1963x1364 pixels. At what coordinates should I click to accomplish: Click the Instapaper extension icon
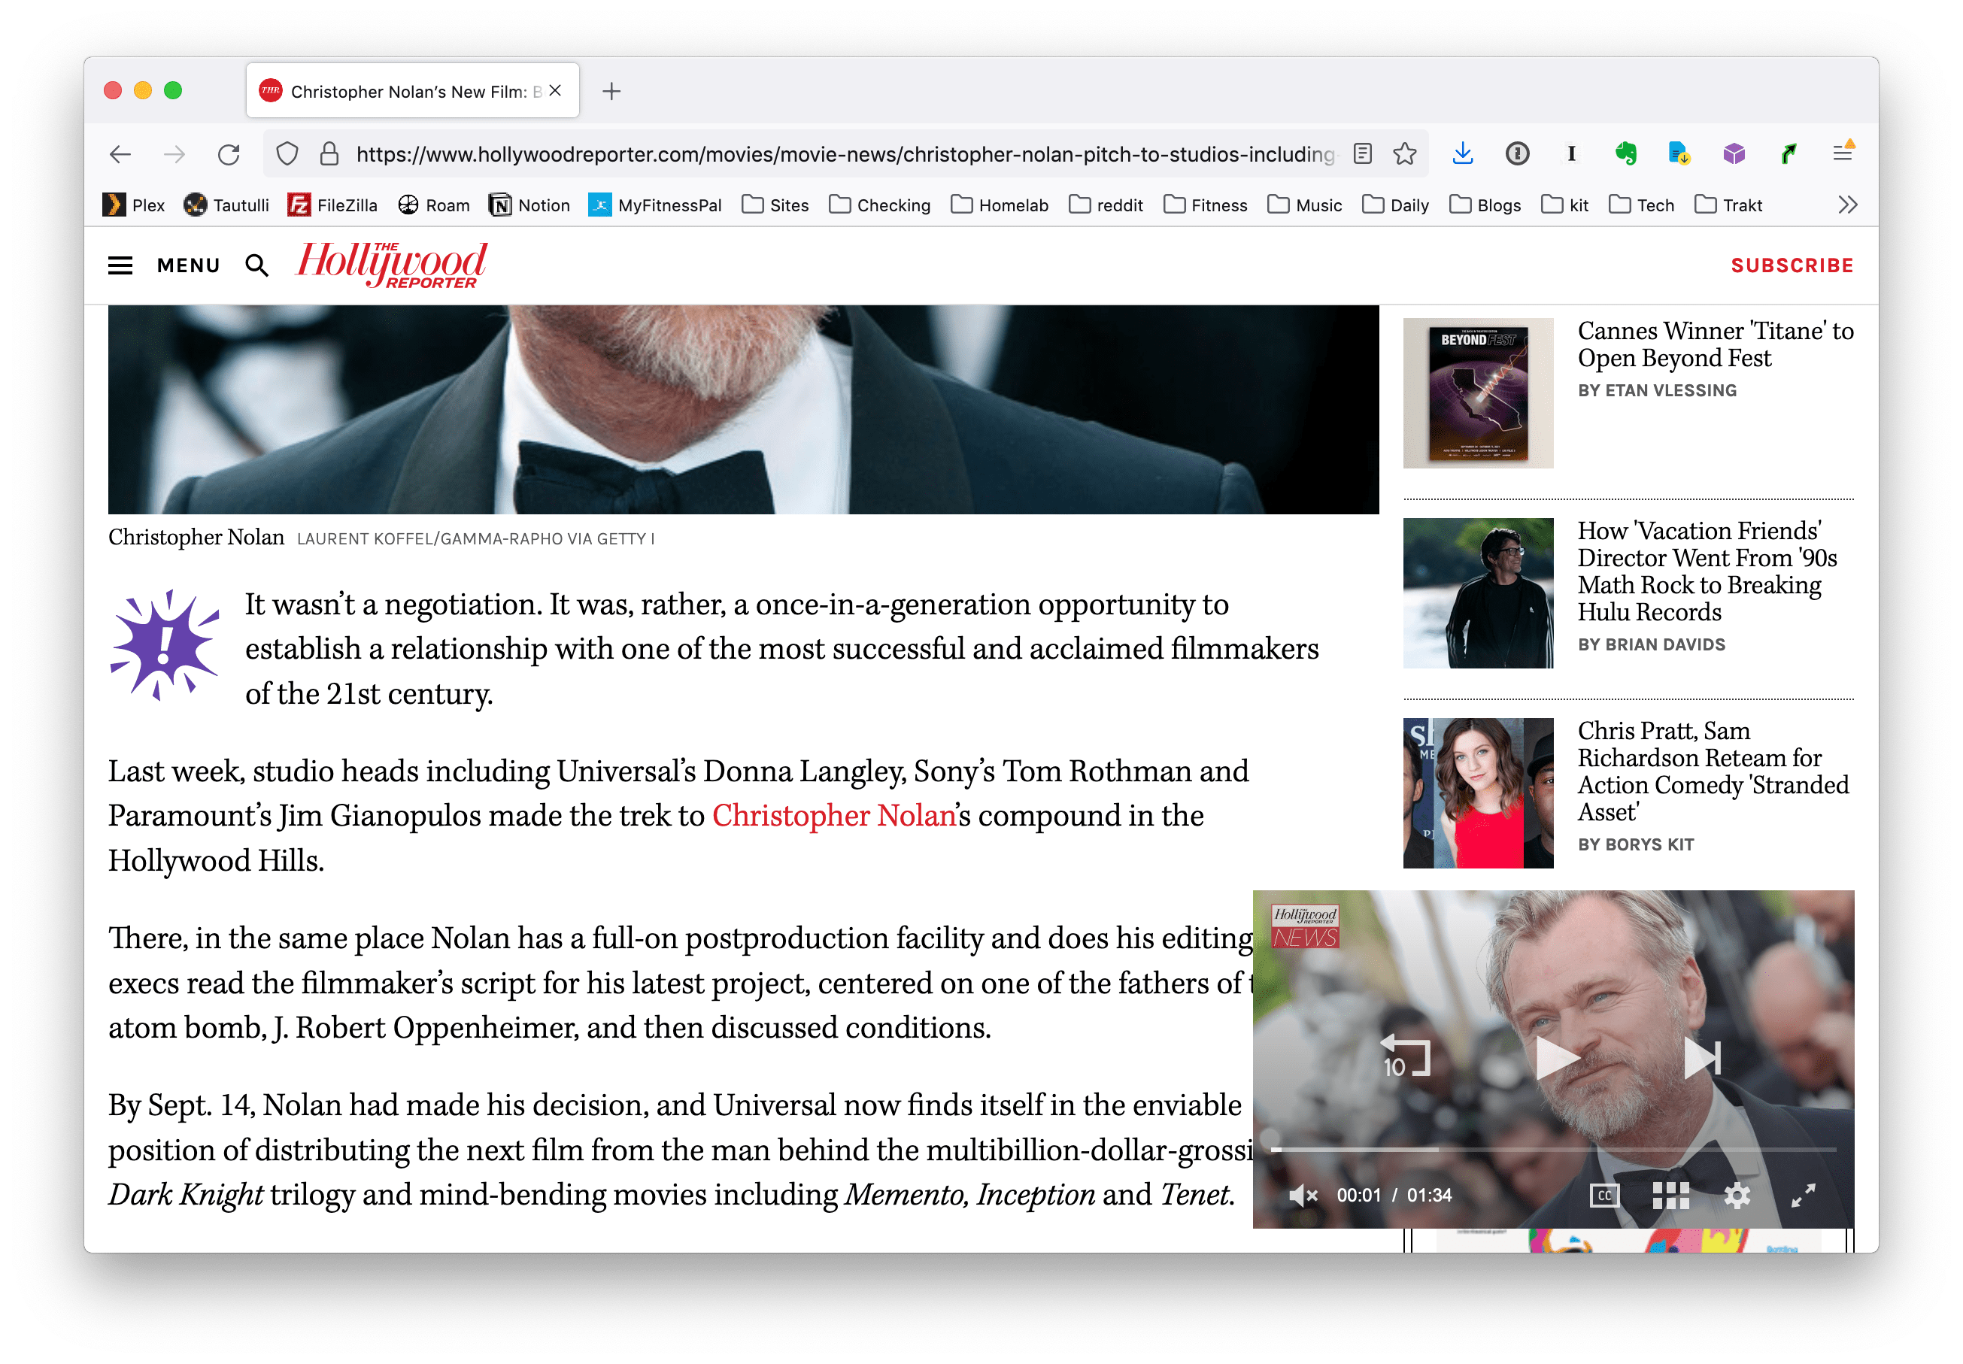pos(1570,154)
